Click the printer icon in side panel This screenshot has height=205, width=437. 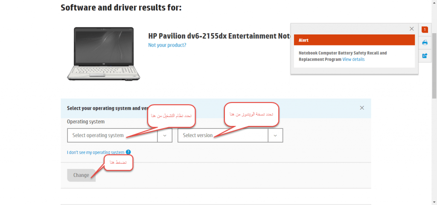coord(425,43)
